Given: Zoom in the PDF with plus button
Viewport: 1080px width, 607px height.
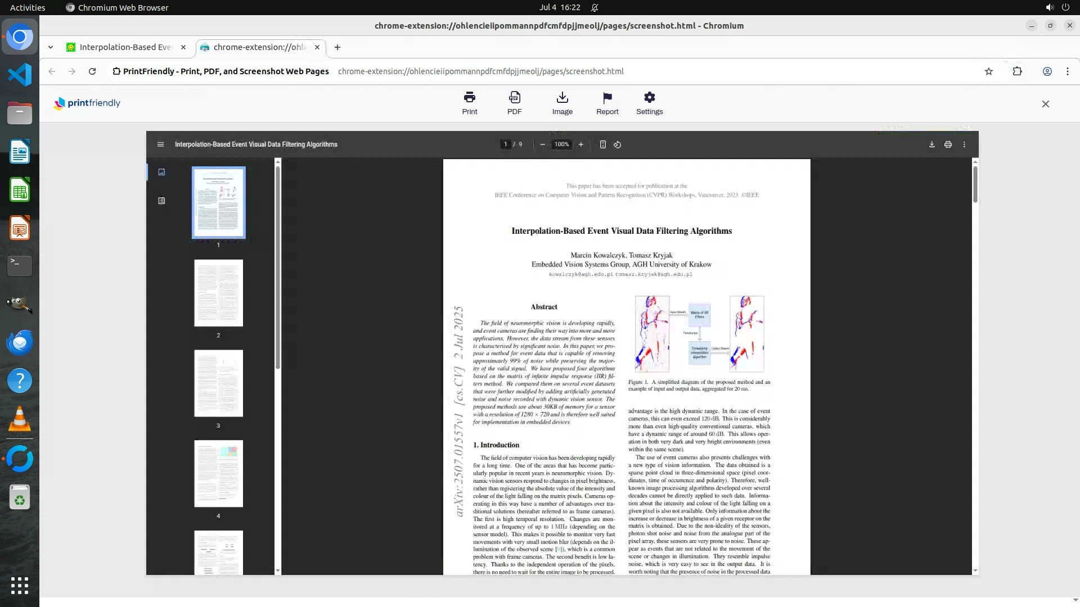Looking at the screenshot, I should click(580, 144).
